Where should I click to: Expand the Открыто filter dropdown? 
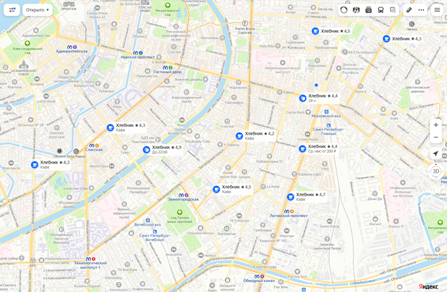[37, 10]
